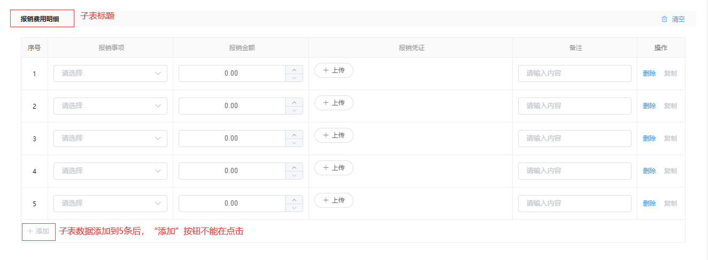
Task: Click plus 上传 button in row 1
Action: [x=334, y=70]
